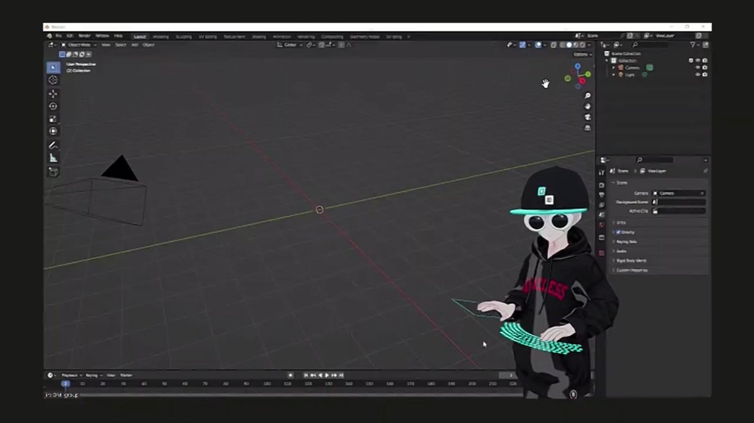Screen dimensions: 754x423
Task: Toggle the Gravity checkbox
Action: click(x=618, y=232)
